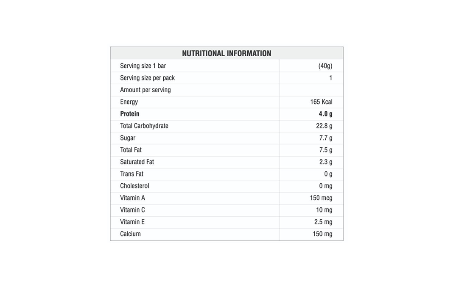This screenshot has width=453, height=284.
Task: Click the Nutritional Information header
Action: pos(226,53)
